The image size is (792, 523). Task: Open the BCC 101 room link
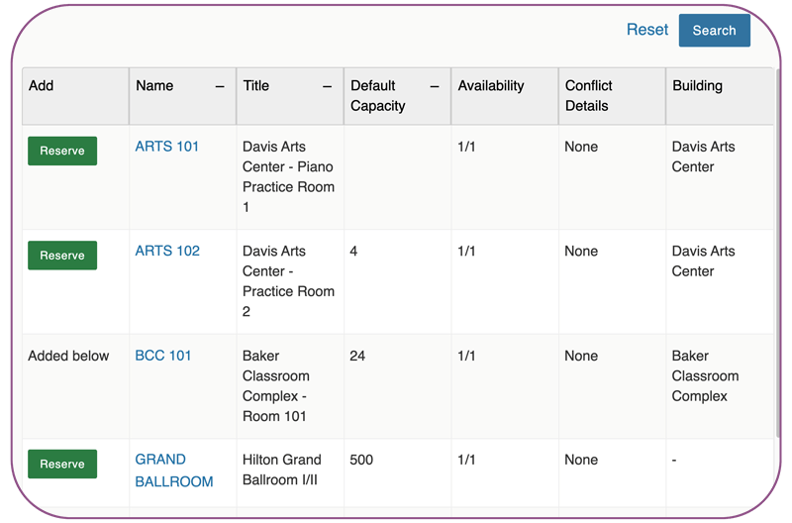pyautogui.click(x=163, y=356)
